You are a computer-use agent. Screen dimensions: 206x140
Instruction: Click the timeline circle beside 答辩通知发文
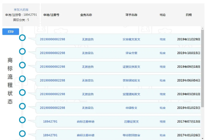click(22, 79)
